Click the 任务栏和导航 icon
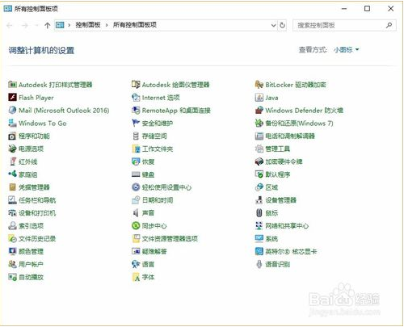 pos(12,200)
